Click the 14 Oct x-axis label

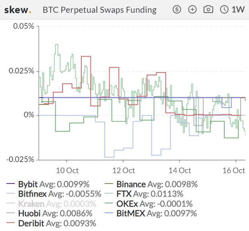click(180, 171)
